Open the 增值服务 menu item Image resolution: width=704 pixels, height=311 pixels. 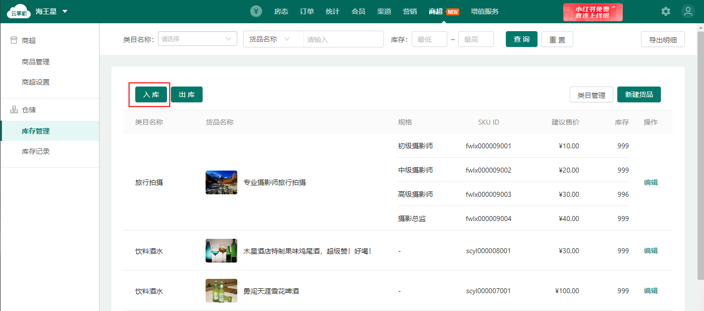point(485,11)
